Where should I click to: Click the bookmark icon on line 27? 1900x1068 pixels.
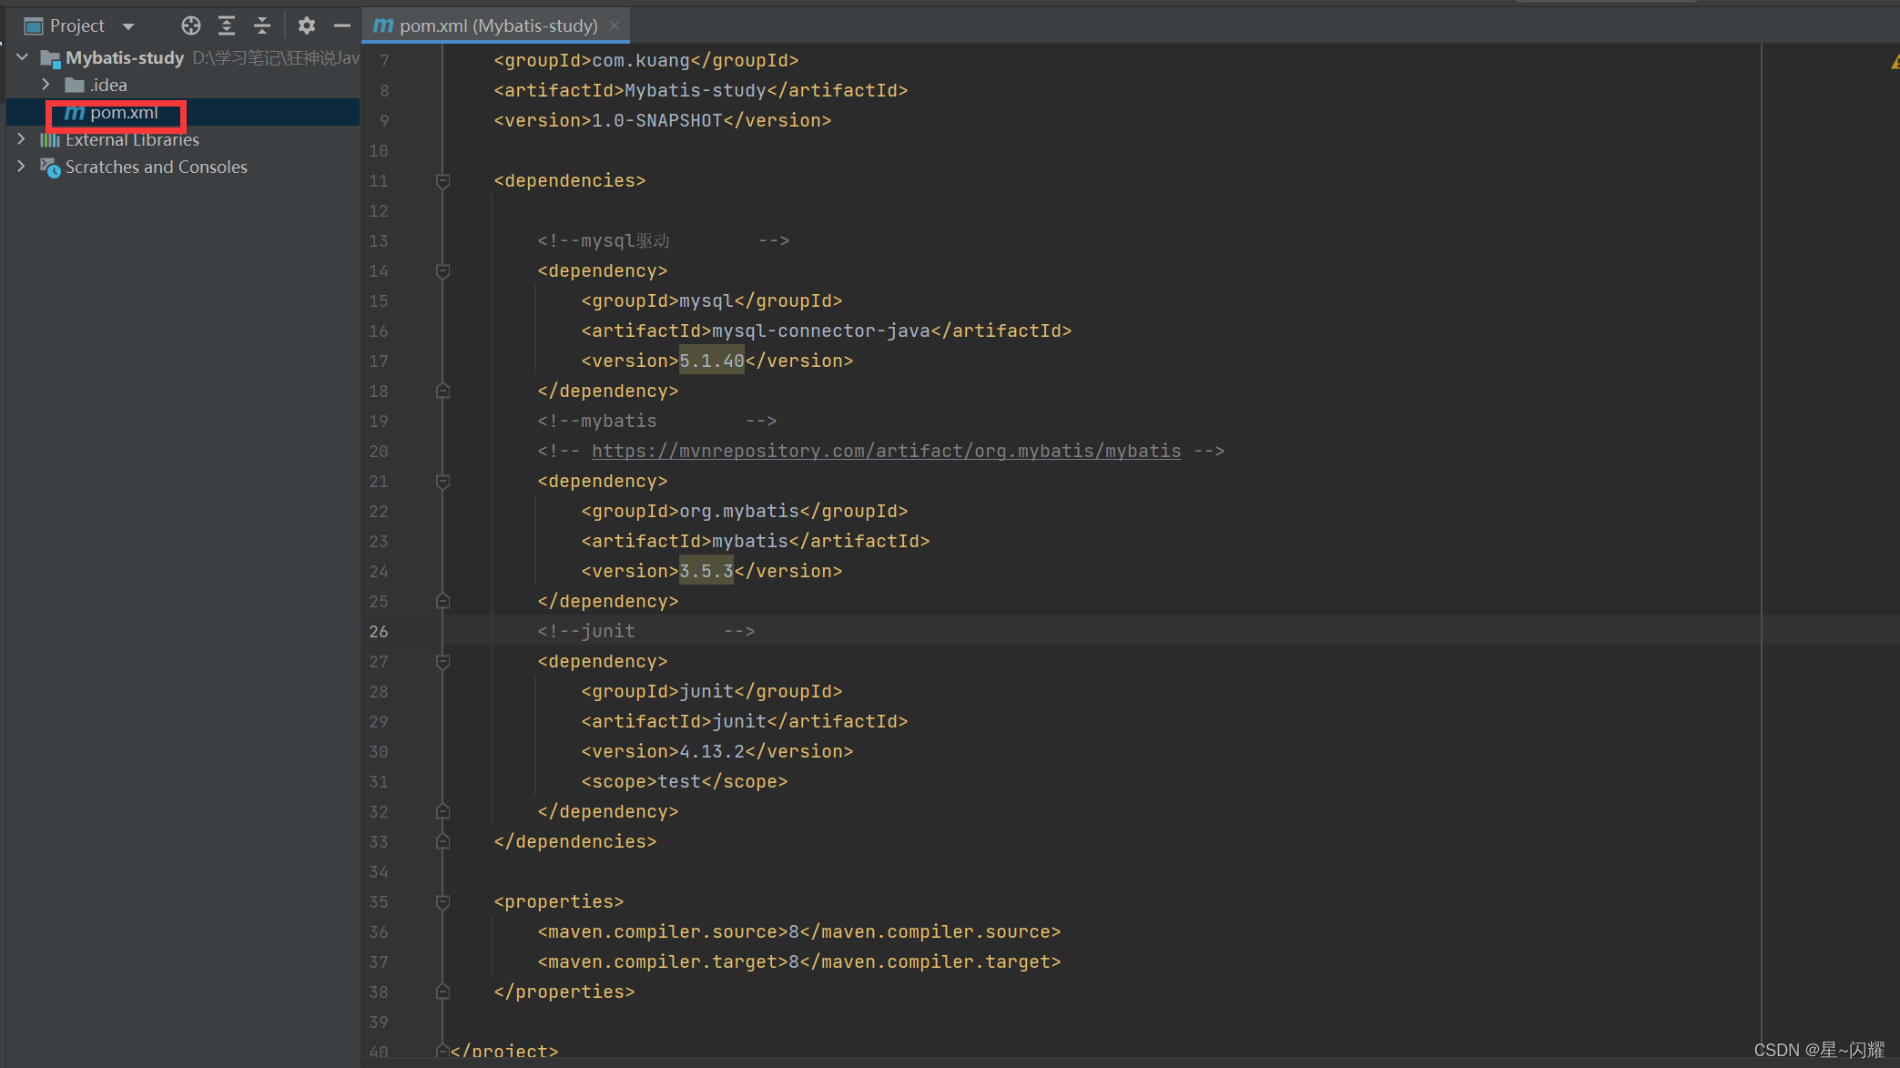[x=442, y=661]
